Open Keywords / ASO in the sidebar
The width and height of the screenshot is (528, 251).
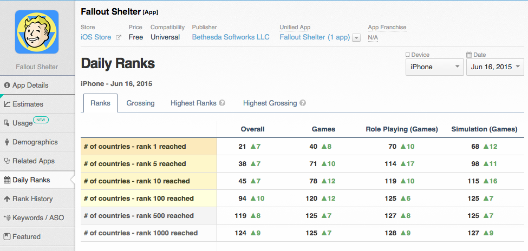pyautogui.click(x=37, y=217)
